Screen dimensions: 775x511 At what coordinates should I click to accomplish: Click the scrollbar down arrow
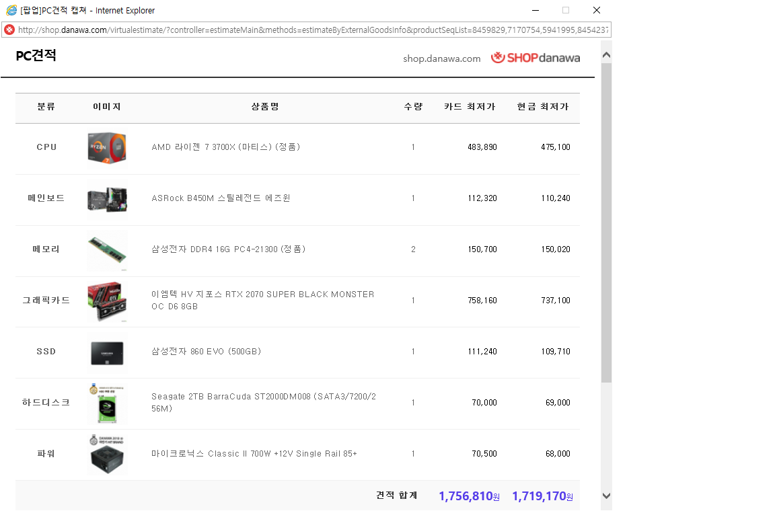click(x=606, y=496)
